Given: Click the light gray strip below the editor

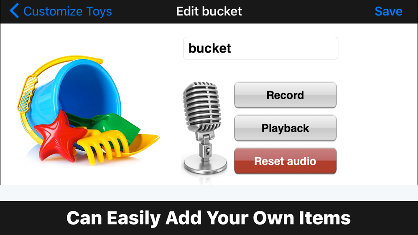Looking at the screenshot, I should [209, 193].
